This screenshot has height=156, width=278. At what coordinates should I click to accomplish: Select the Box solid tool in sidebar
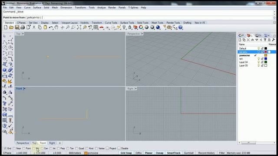click(x=5, y=70)
